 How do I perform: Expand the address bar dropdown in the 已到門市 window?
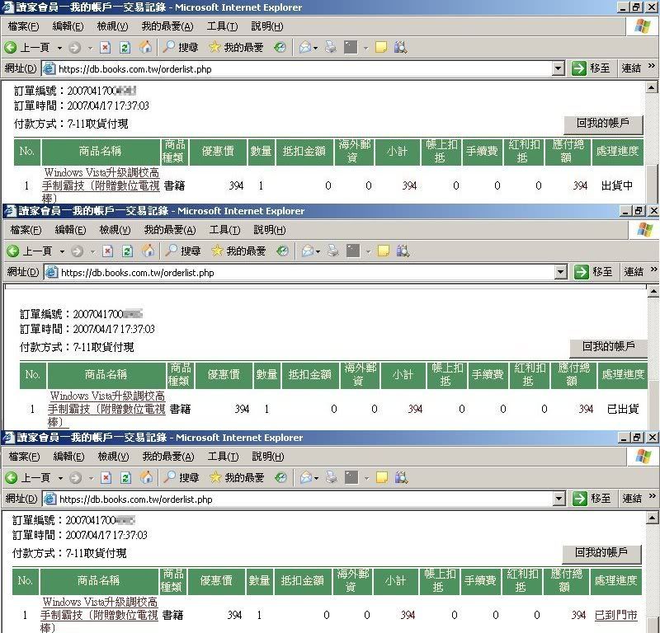pyautogui.click(x=559, y=499)
